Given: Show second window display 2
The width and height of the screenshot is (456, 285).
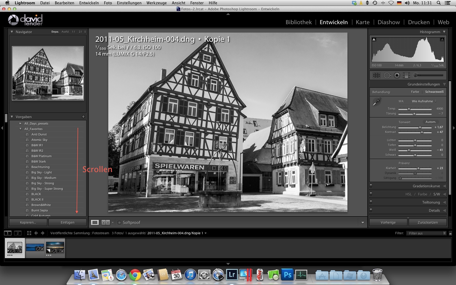Looking at the screenshot, I should coord(18,233).
